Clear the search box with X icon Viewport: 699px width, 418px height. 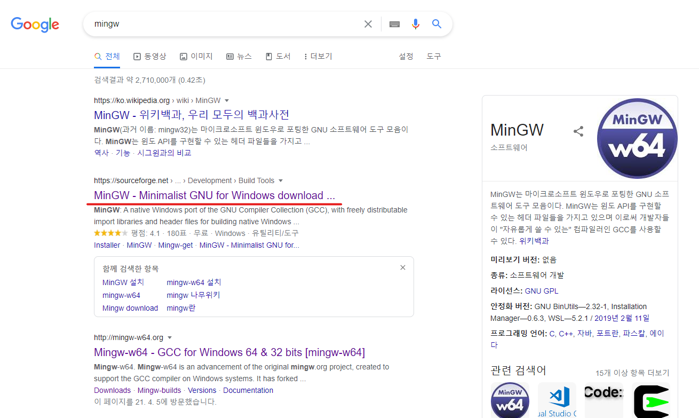pos(368,24)
